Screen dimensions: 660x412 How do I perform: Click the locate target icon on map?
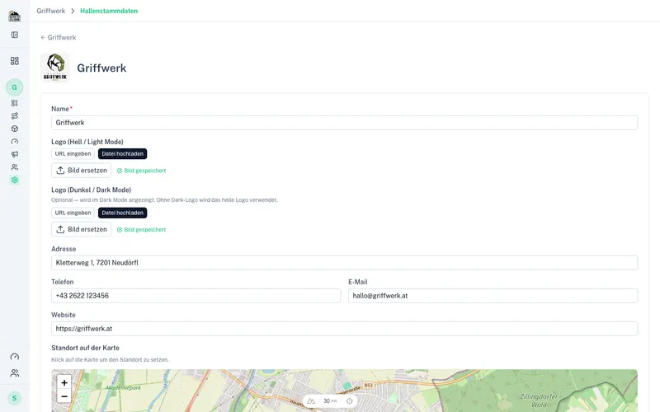[349, 401]
